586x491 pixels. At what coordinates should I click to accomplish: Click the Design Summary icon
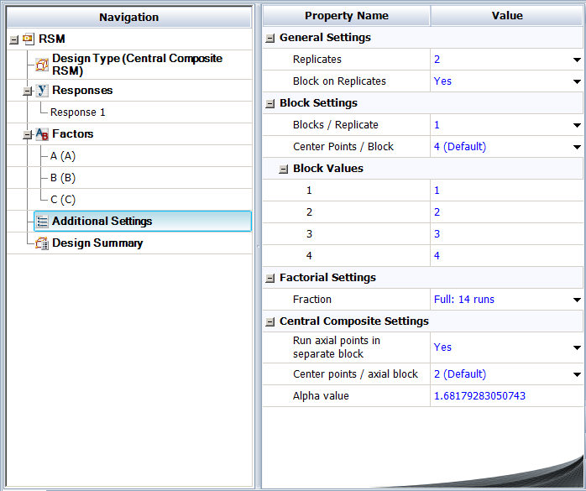point(42,243)
